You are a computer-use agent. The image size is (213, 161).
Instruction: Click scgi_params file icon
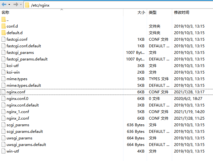(x=3, y=125)
